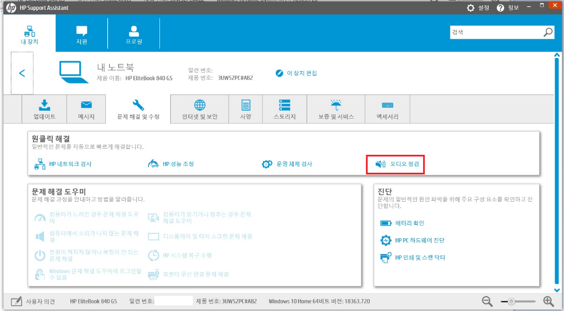Click the gauge icon for slow computer troubleshooter
This screenshot has height=311, width=564.
[x=39, y=218]
